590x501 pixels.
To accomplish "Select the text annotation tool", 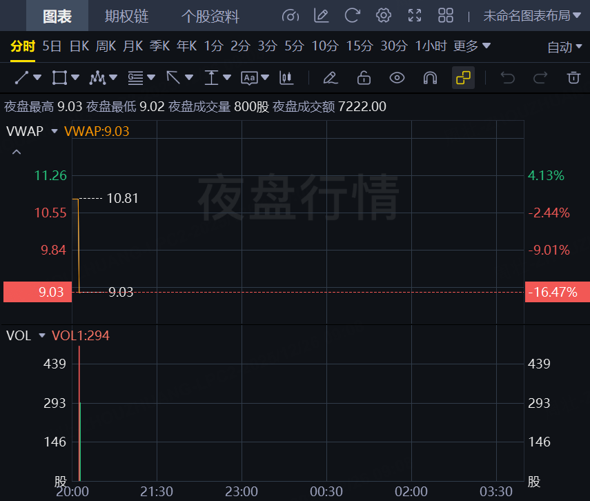I will pos(250,77).
